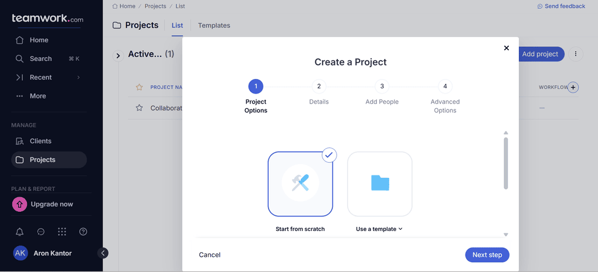Expand the Active projects section chevron
Viewport: 598px width, 272px height.
click(118, 55)
